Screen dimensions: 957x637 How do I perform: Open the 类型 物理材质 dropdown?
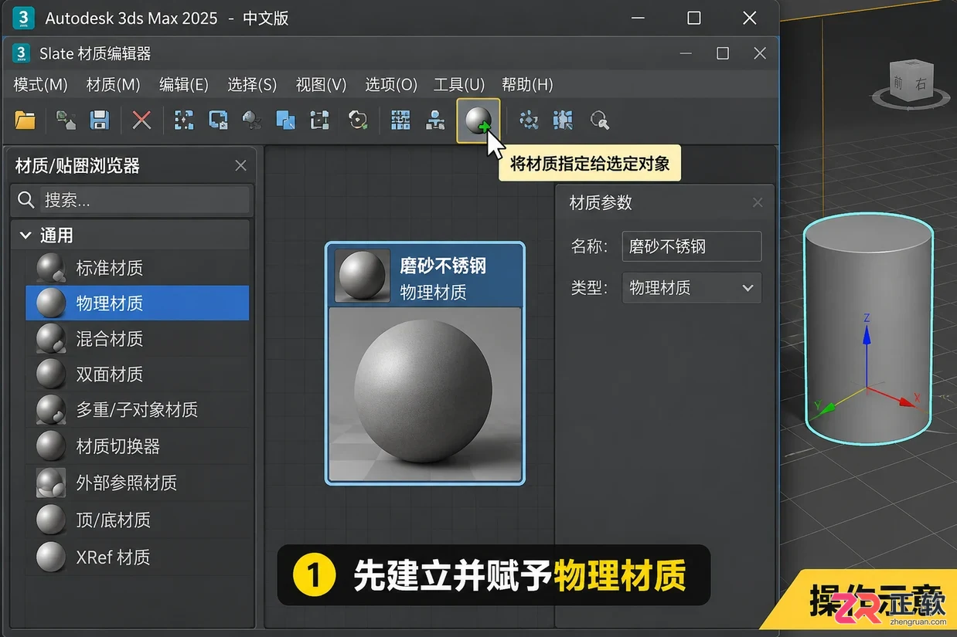(692, 288)
